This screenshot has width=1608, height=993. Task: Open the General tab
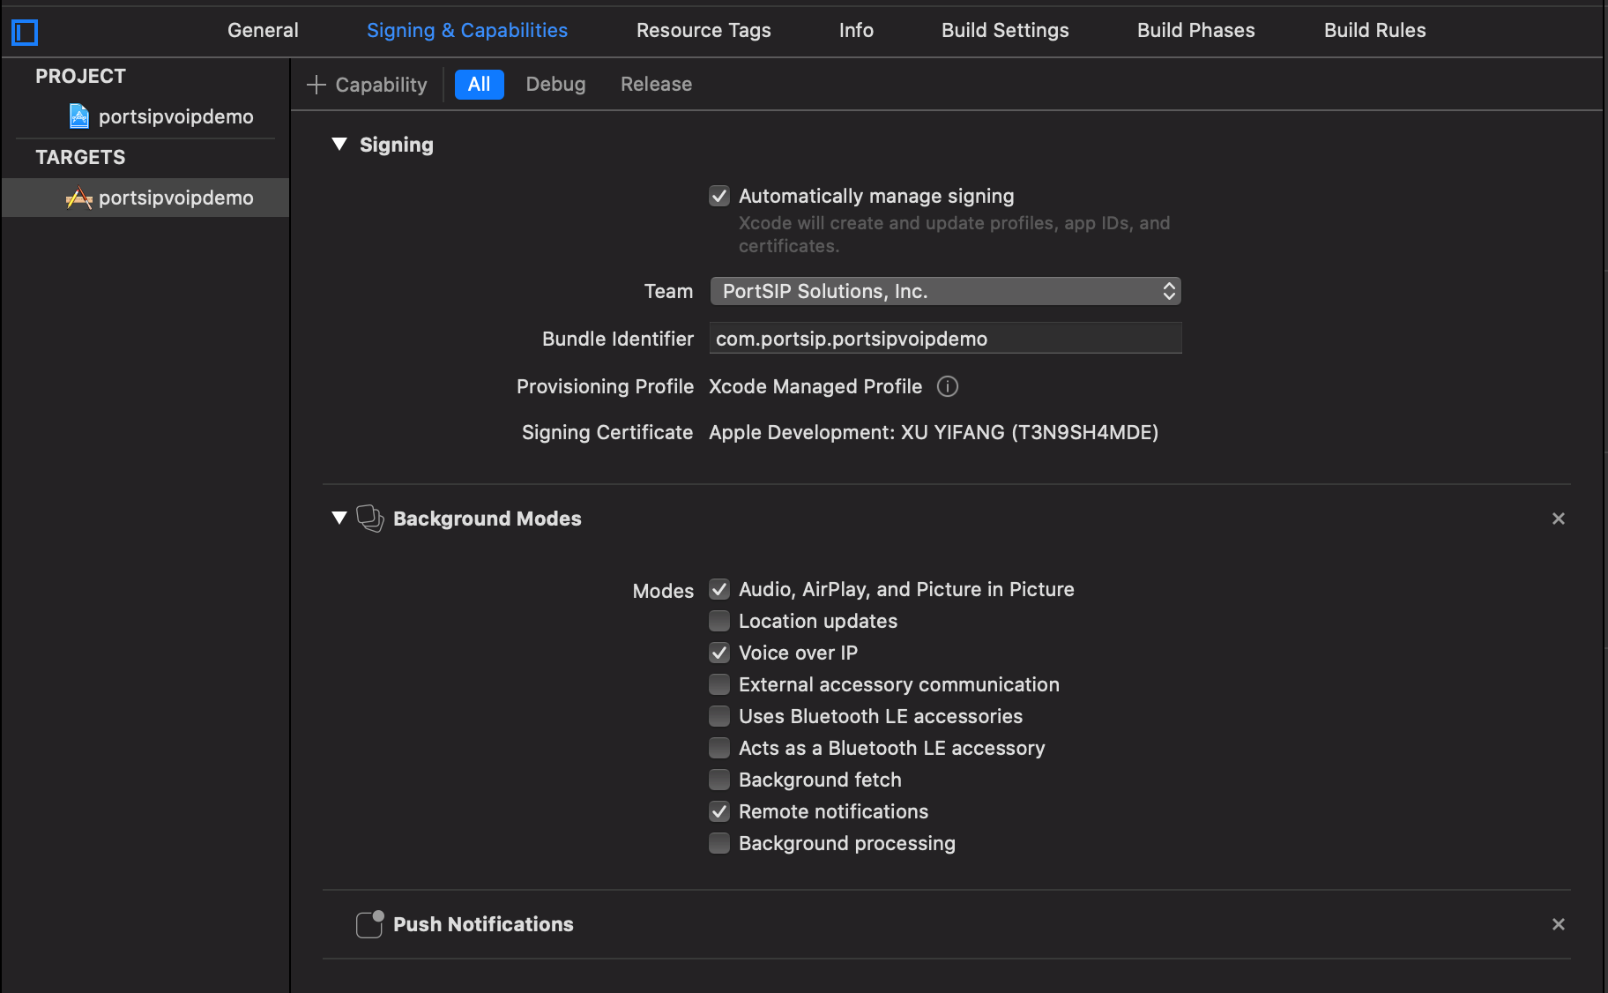point(263,30)
